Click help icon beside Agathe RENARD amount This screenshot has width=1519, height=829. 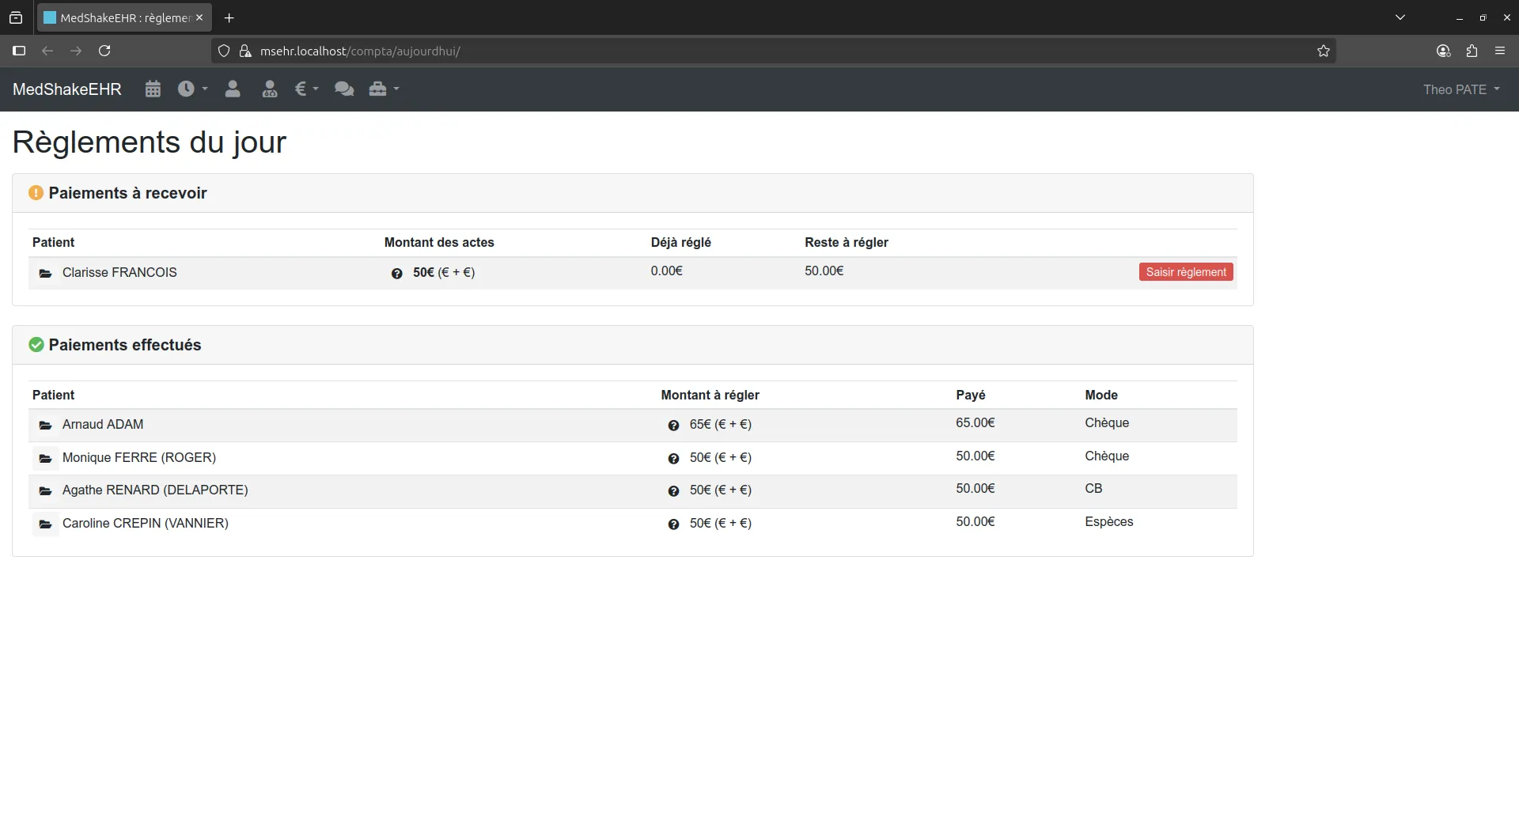(x=673, y=491)
